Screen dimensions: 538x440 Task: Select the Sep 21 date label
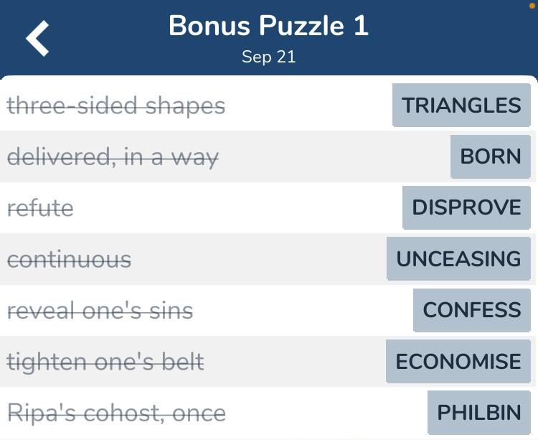point(268,57)
